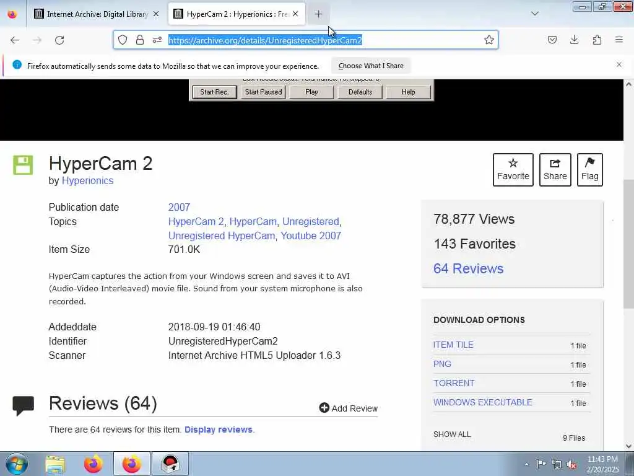Screen dimensions: 634x476
Task: Open a new tab with the plus button
Action: click(319, 14)
